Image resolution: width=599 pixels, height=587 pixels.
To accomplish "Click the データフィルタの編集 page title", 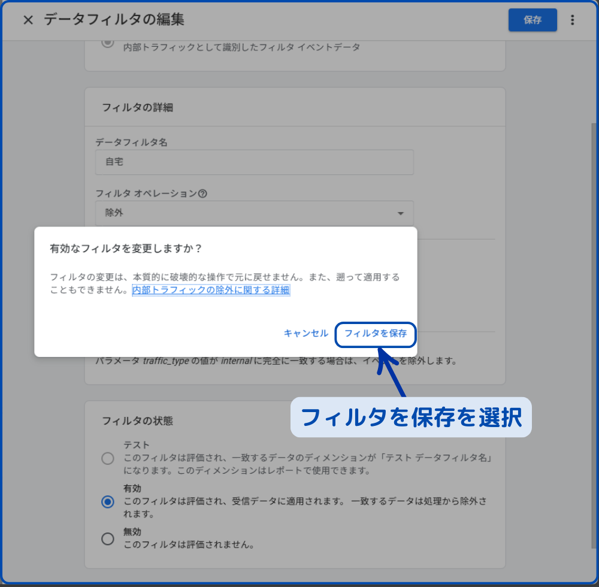I will pos(114,20).
